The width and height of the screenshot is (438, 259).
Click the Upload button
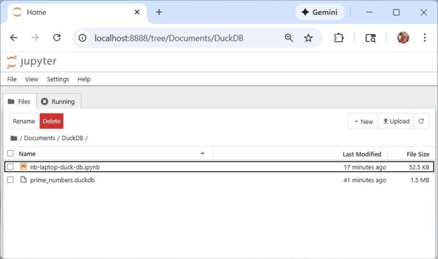pos(396,121)
